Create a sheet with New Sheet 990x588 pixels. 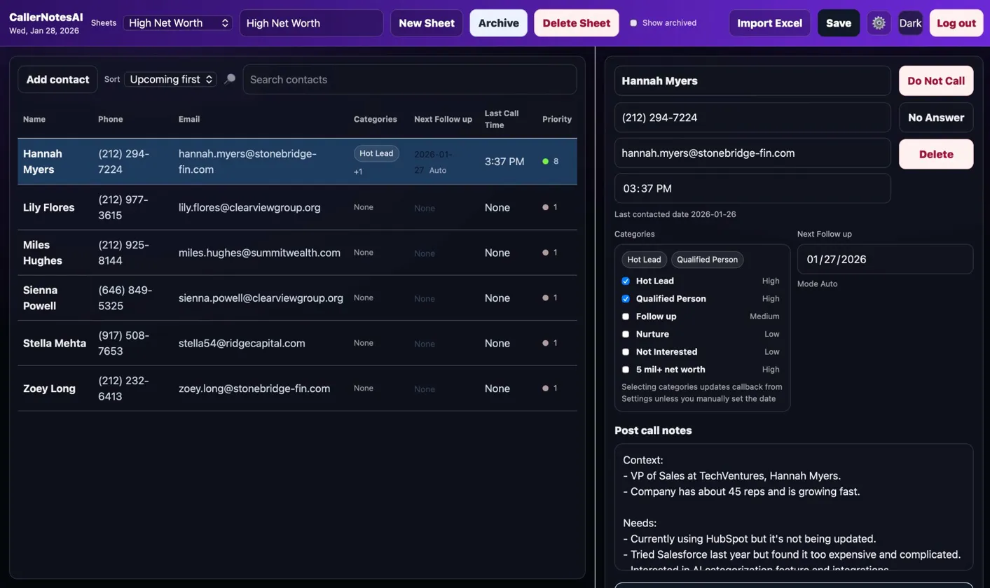tap(426, 22)
